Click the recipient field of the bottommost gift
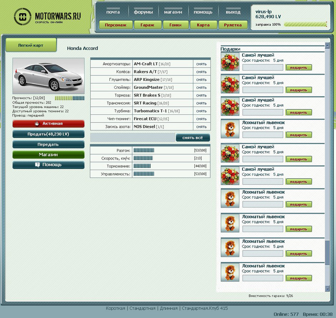 click(x=263, y=278)
